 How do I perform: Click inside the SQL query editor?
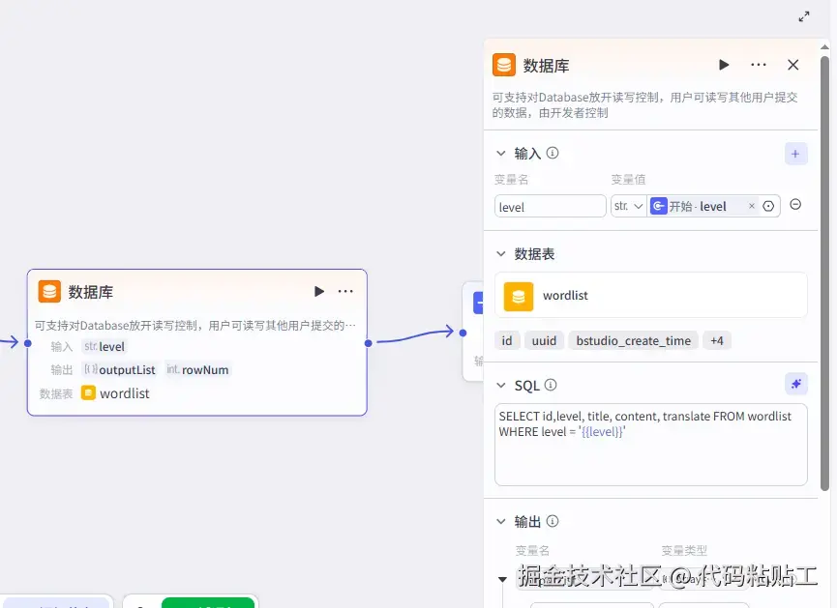point(650,445)
